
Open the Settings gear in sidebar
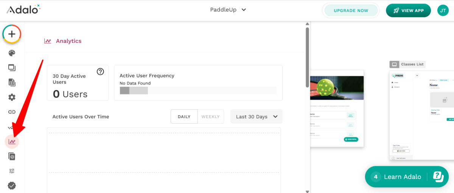pos(12,97)
